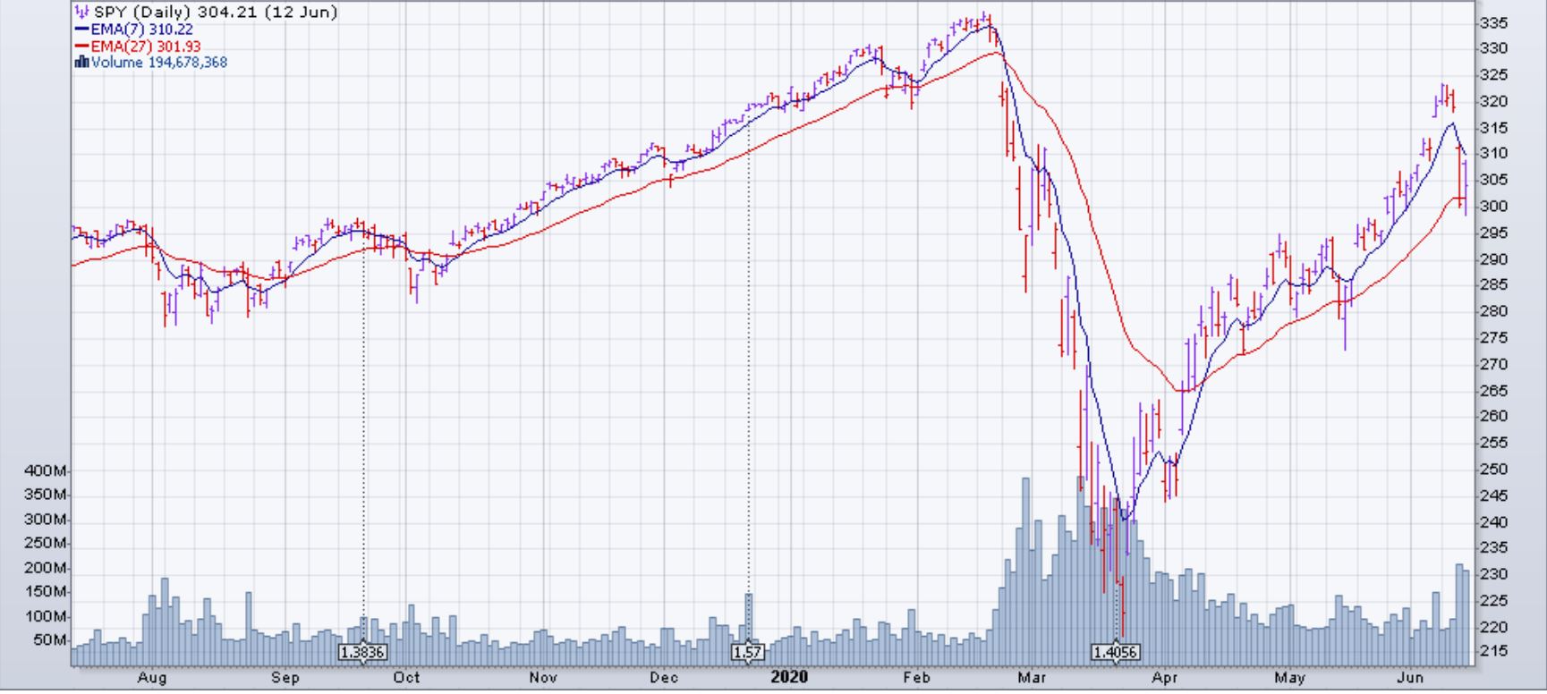Click the 335 price axis label
The width and height of the screenshot is (1547, 694).
1492,22
